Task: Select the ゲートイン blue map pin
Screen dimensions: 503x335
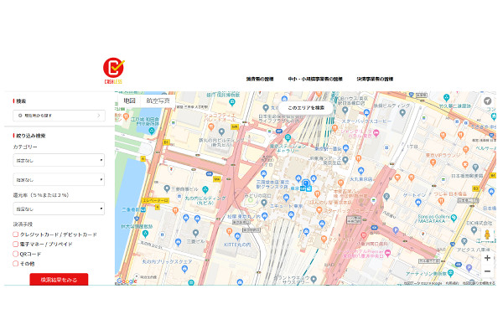Action: [x=418, y=203]
